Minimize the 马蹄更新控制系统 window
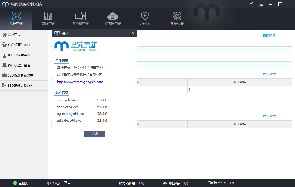 [271, 4]
